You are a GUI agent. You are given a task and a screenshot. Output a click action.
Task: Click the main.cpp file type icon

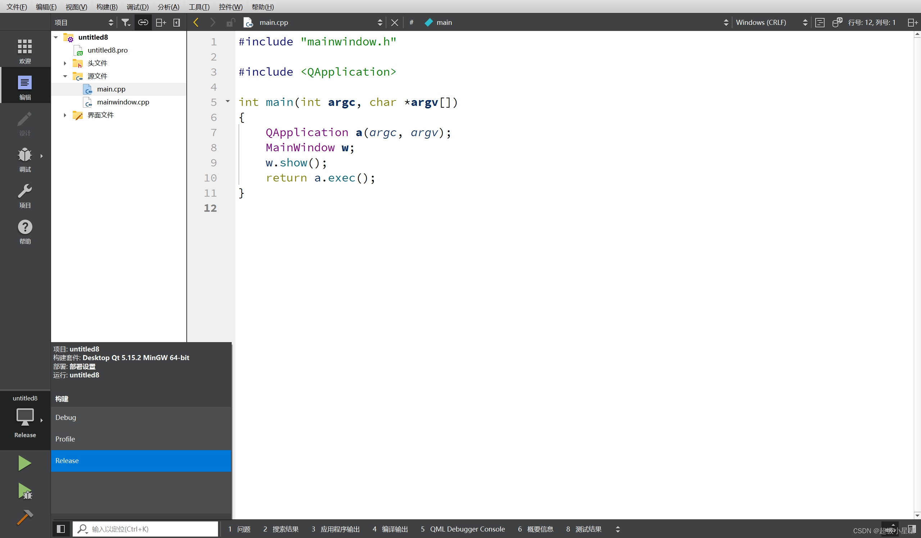[x=248, y=22]
